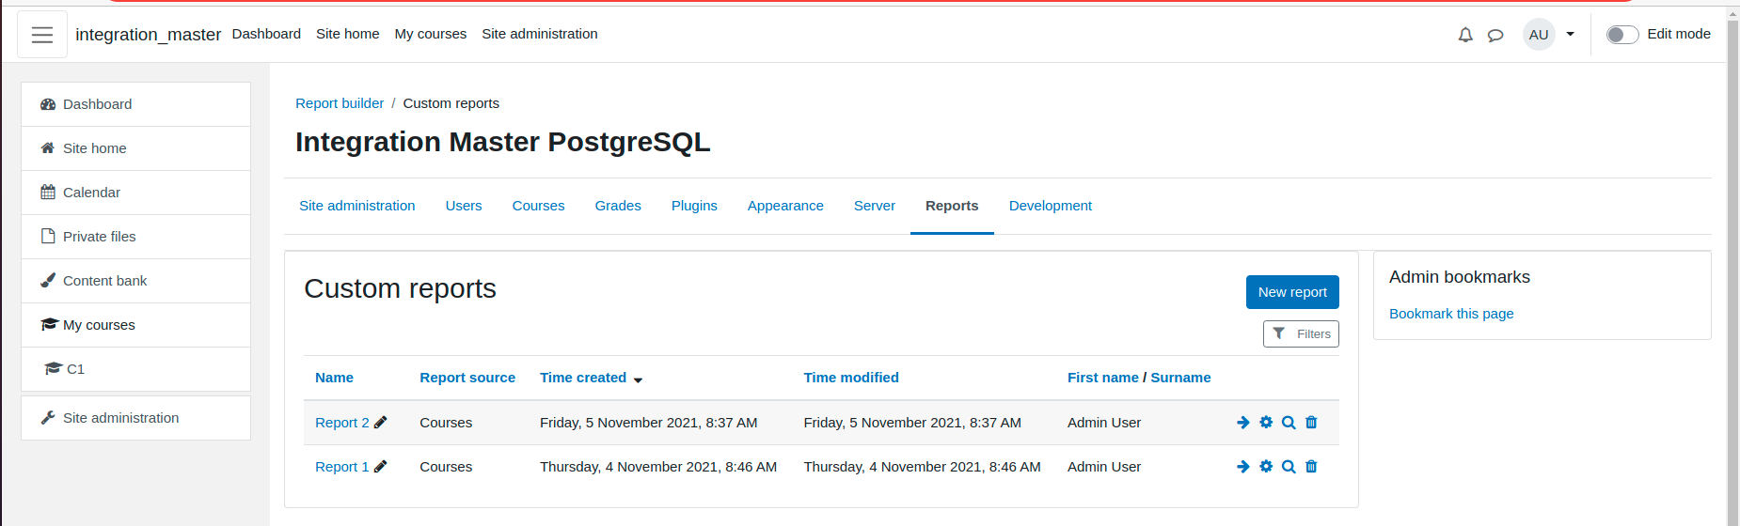Click the Private files document icon
This screenshot has height=526, width=1740.
coord(48,237)
